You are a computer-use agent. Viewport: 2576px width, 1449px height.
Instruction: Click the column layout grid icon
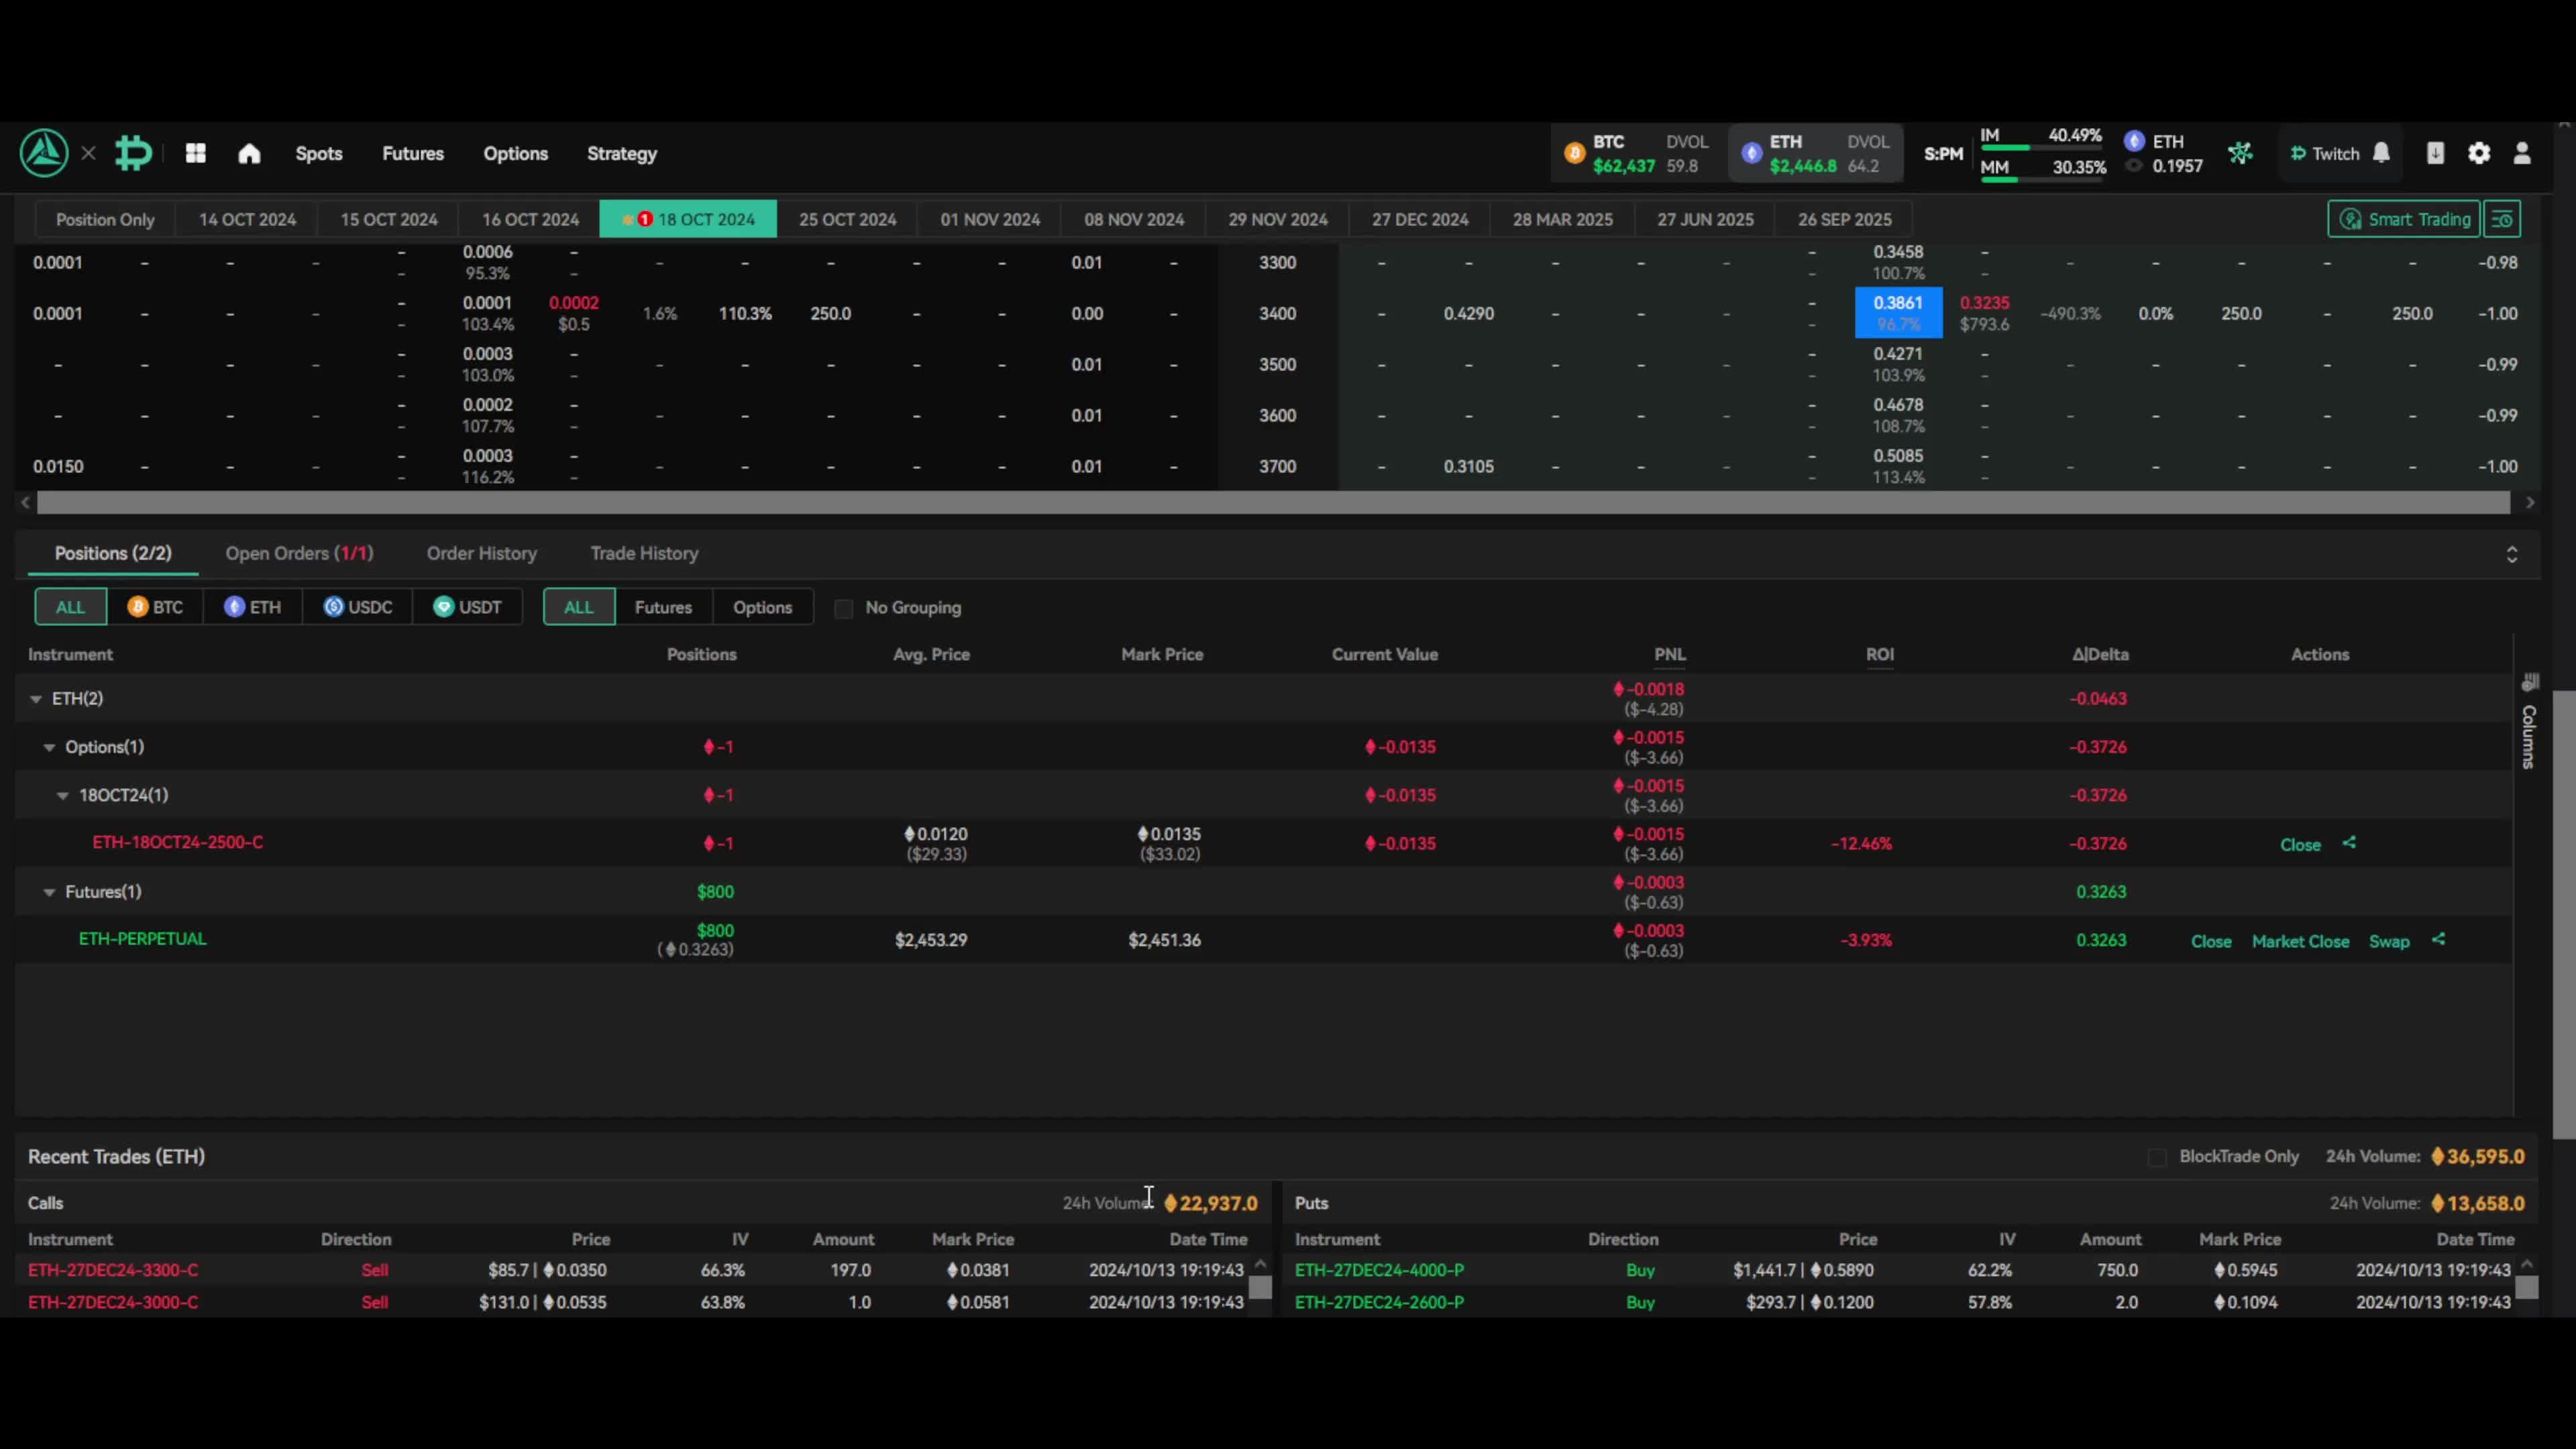(x=195, y=154)
